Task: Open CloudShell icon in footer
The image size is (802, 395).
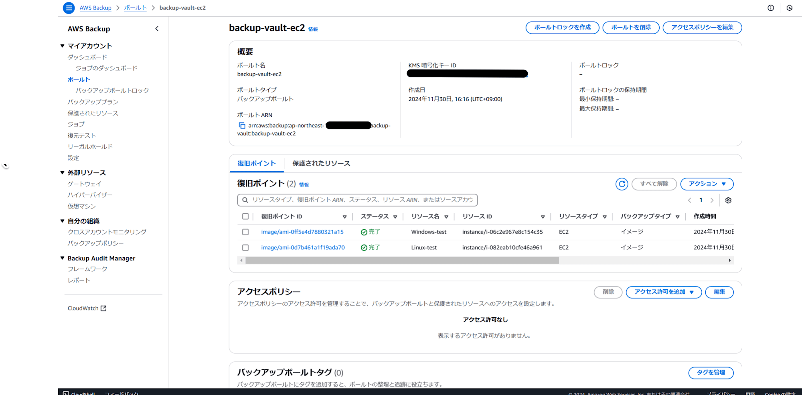Action: point(66,393)
